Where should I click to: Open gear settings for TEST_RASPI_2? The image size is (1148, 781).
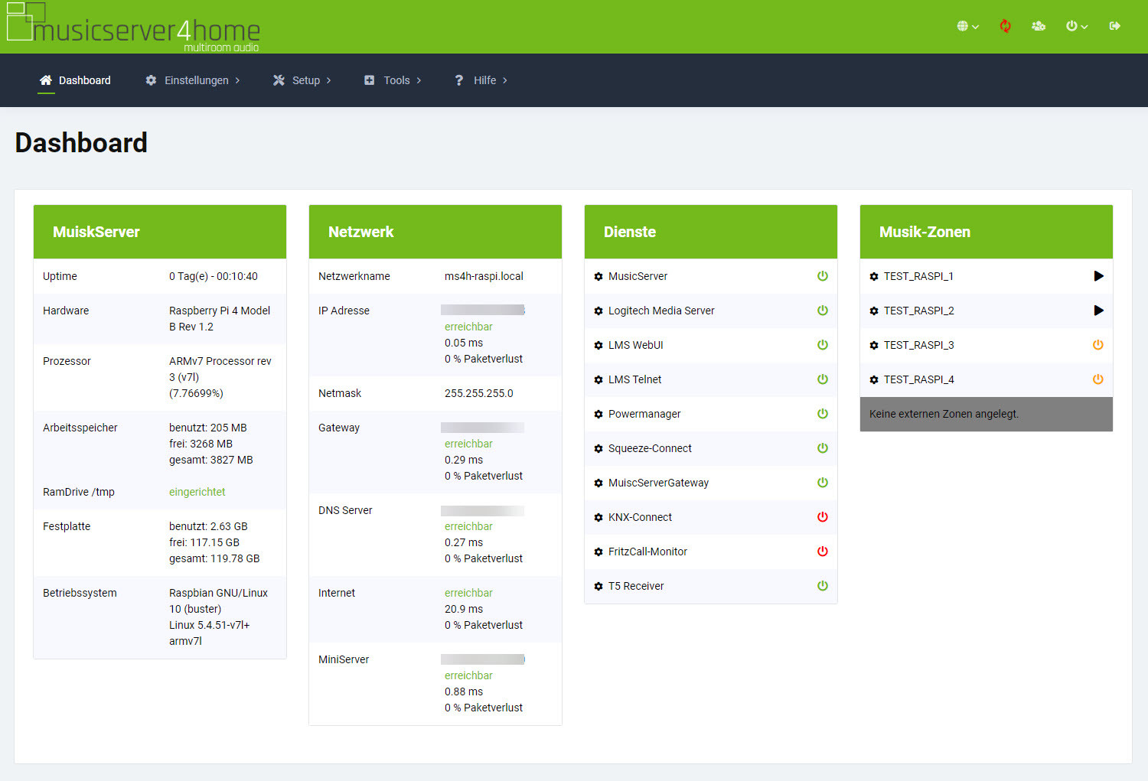(x=874, y=311)
